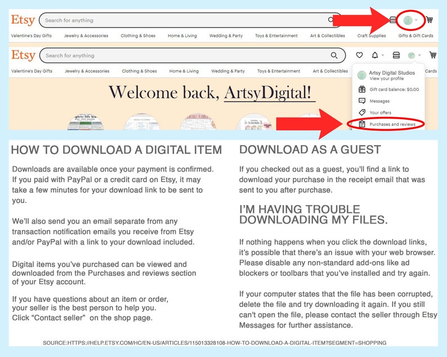The height and width of the screenshot is (357, 447).
Task: Click the tag icon beside Your offers
Action: coord(362,112)
